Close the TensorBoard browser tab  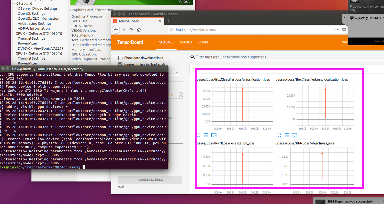160,21
